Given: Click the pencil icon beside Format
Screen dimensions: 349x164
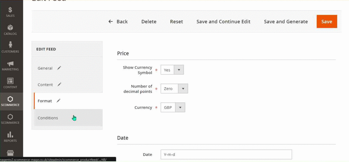Looking at the screenshot, I should pyautogui.click(x=58, y=101).
